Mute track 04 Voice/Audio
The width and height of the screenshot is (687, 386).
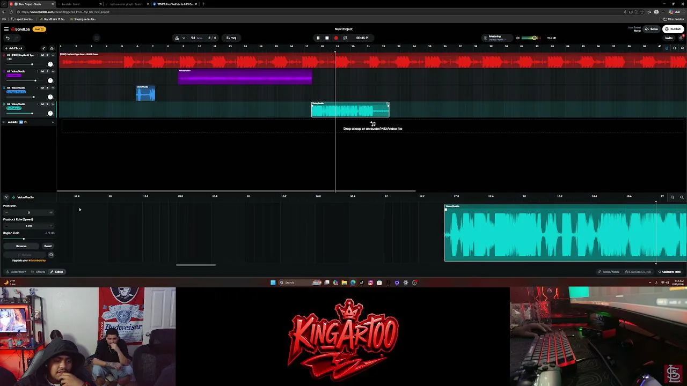point(42,104)
